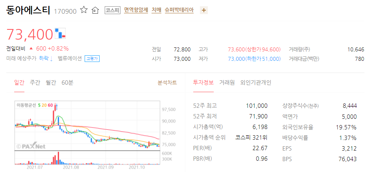Click the 97,500 chart axis label
The height and width of the screenshot is (178, 368).
click(168, 109)
